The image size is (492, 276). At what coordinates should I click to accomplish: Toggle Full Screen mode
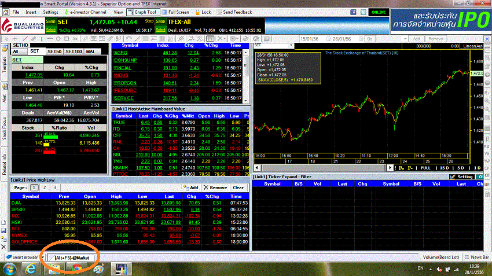point(176,12)
